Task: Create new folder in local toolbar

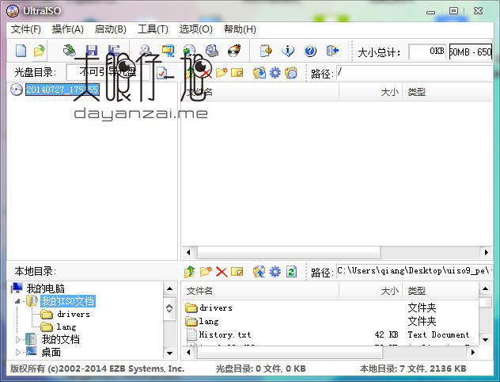Action: [206, 272]
